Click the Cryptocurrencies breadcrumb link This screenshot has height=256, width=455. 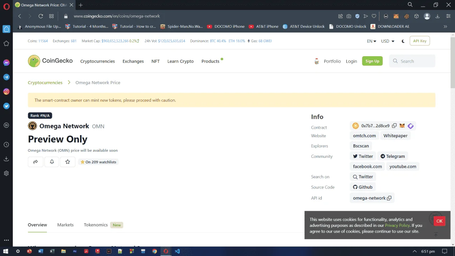coord(45,82)
